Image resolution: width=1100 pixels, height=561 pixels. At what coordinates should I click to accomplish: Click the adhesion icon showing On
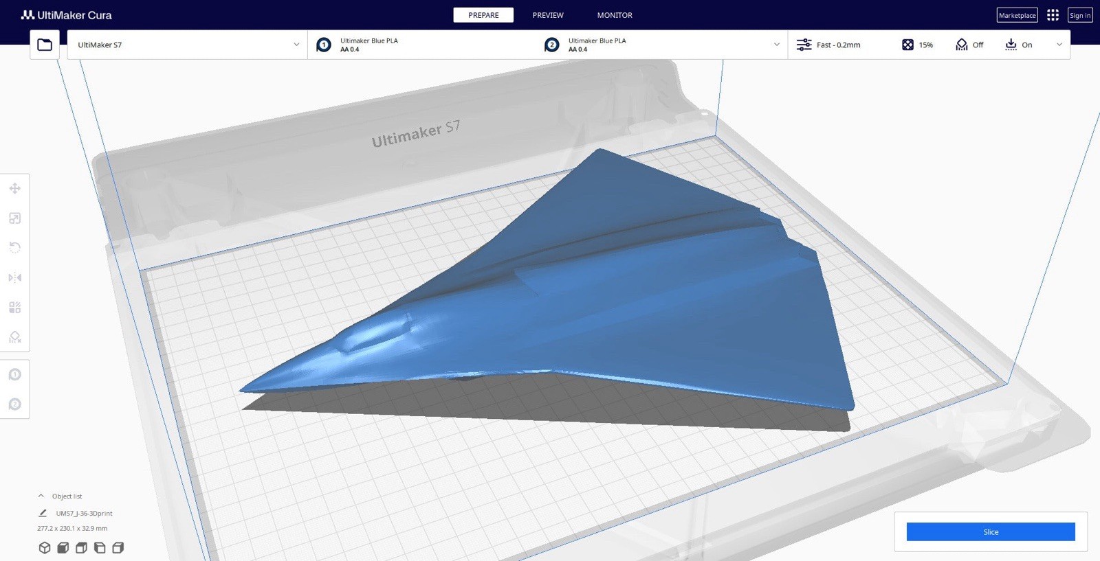click(x=1011, y=45)
